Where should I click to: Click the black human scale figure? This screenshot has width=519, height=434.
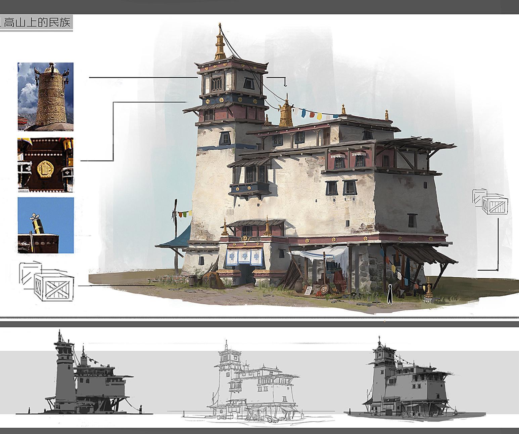tap(390, 294)
